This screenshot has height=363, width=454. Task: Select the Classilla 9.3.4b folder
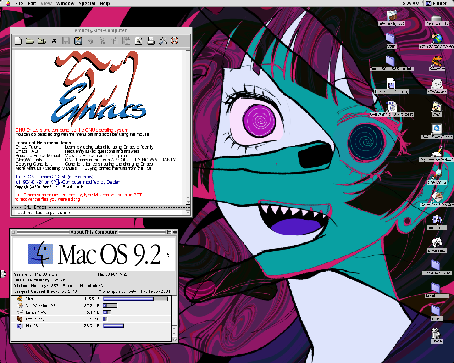[436, 265]
